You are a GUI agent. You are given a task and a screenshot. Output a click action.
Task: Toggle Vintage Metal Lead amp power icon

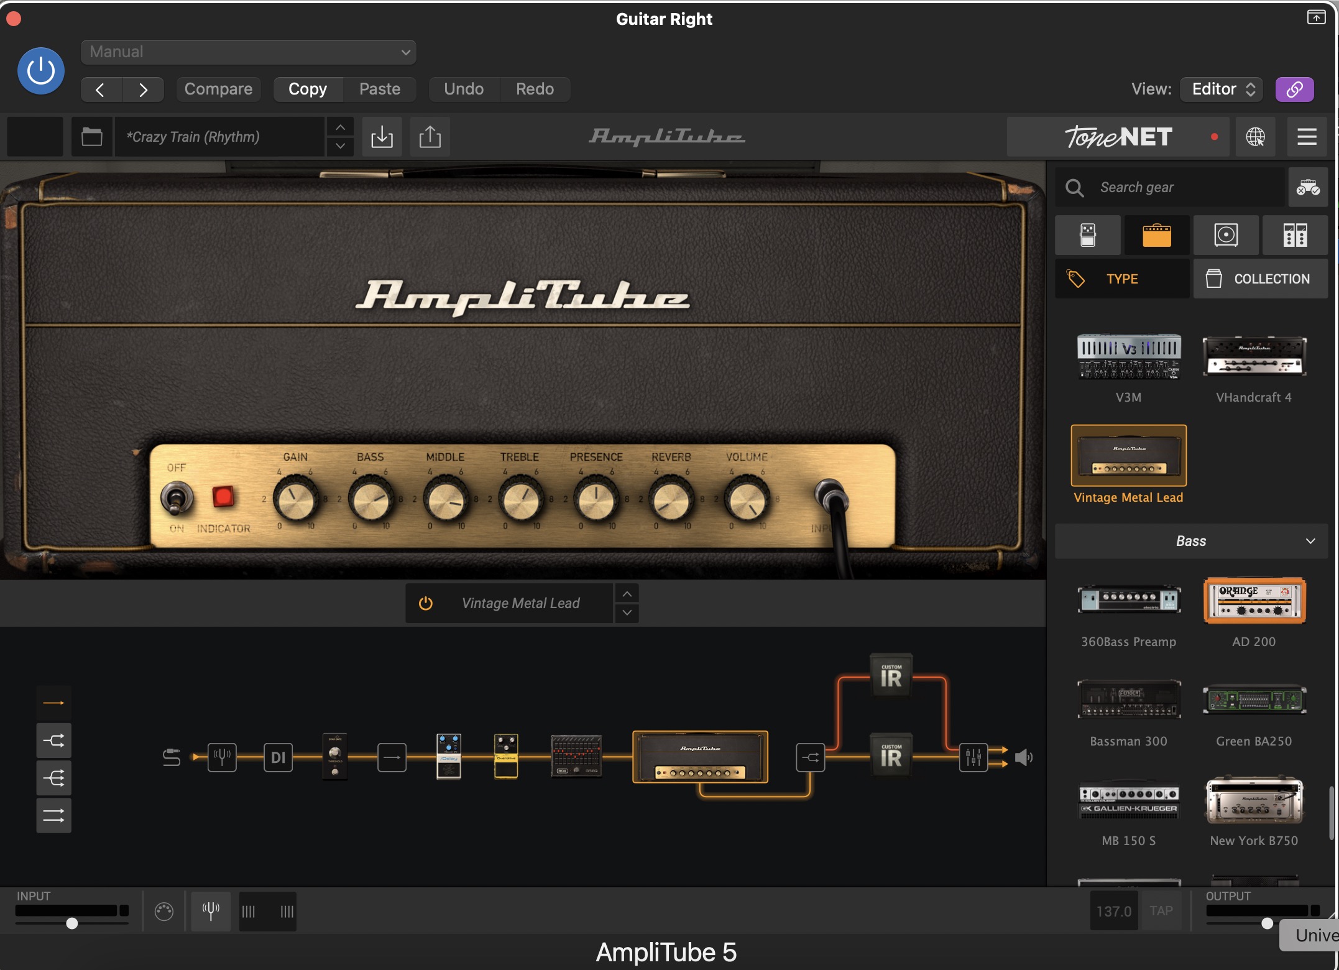click(x=426, y=603)
